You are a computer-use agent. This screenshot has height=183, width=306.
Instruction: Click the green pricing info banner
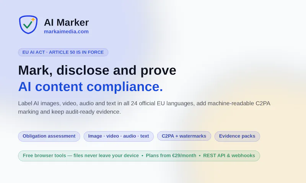(x=139, y=156)
